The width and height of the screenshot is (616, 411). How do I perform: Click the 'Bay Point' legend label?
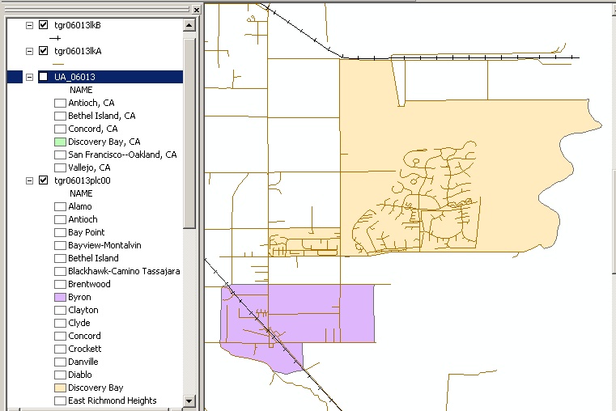pyautogui.click(x=87, y=232)
